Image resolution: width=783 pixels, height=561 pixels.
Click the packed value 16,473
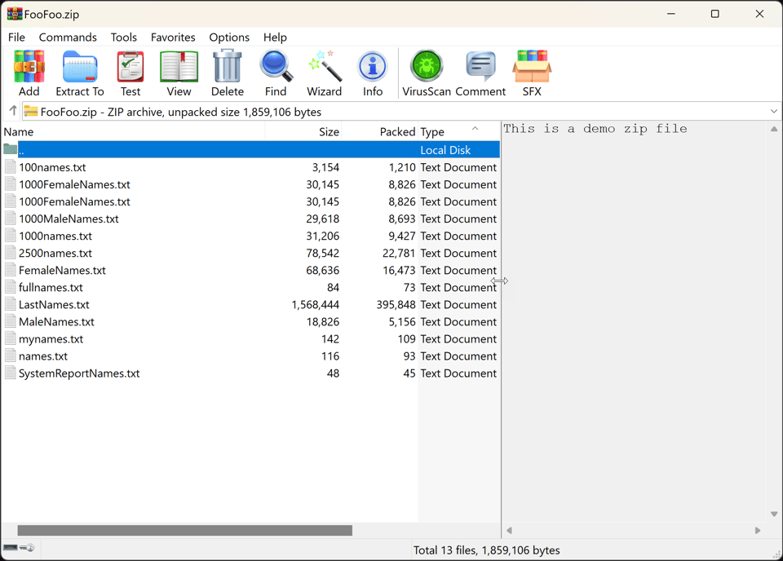pos(399,270)
